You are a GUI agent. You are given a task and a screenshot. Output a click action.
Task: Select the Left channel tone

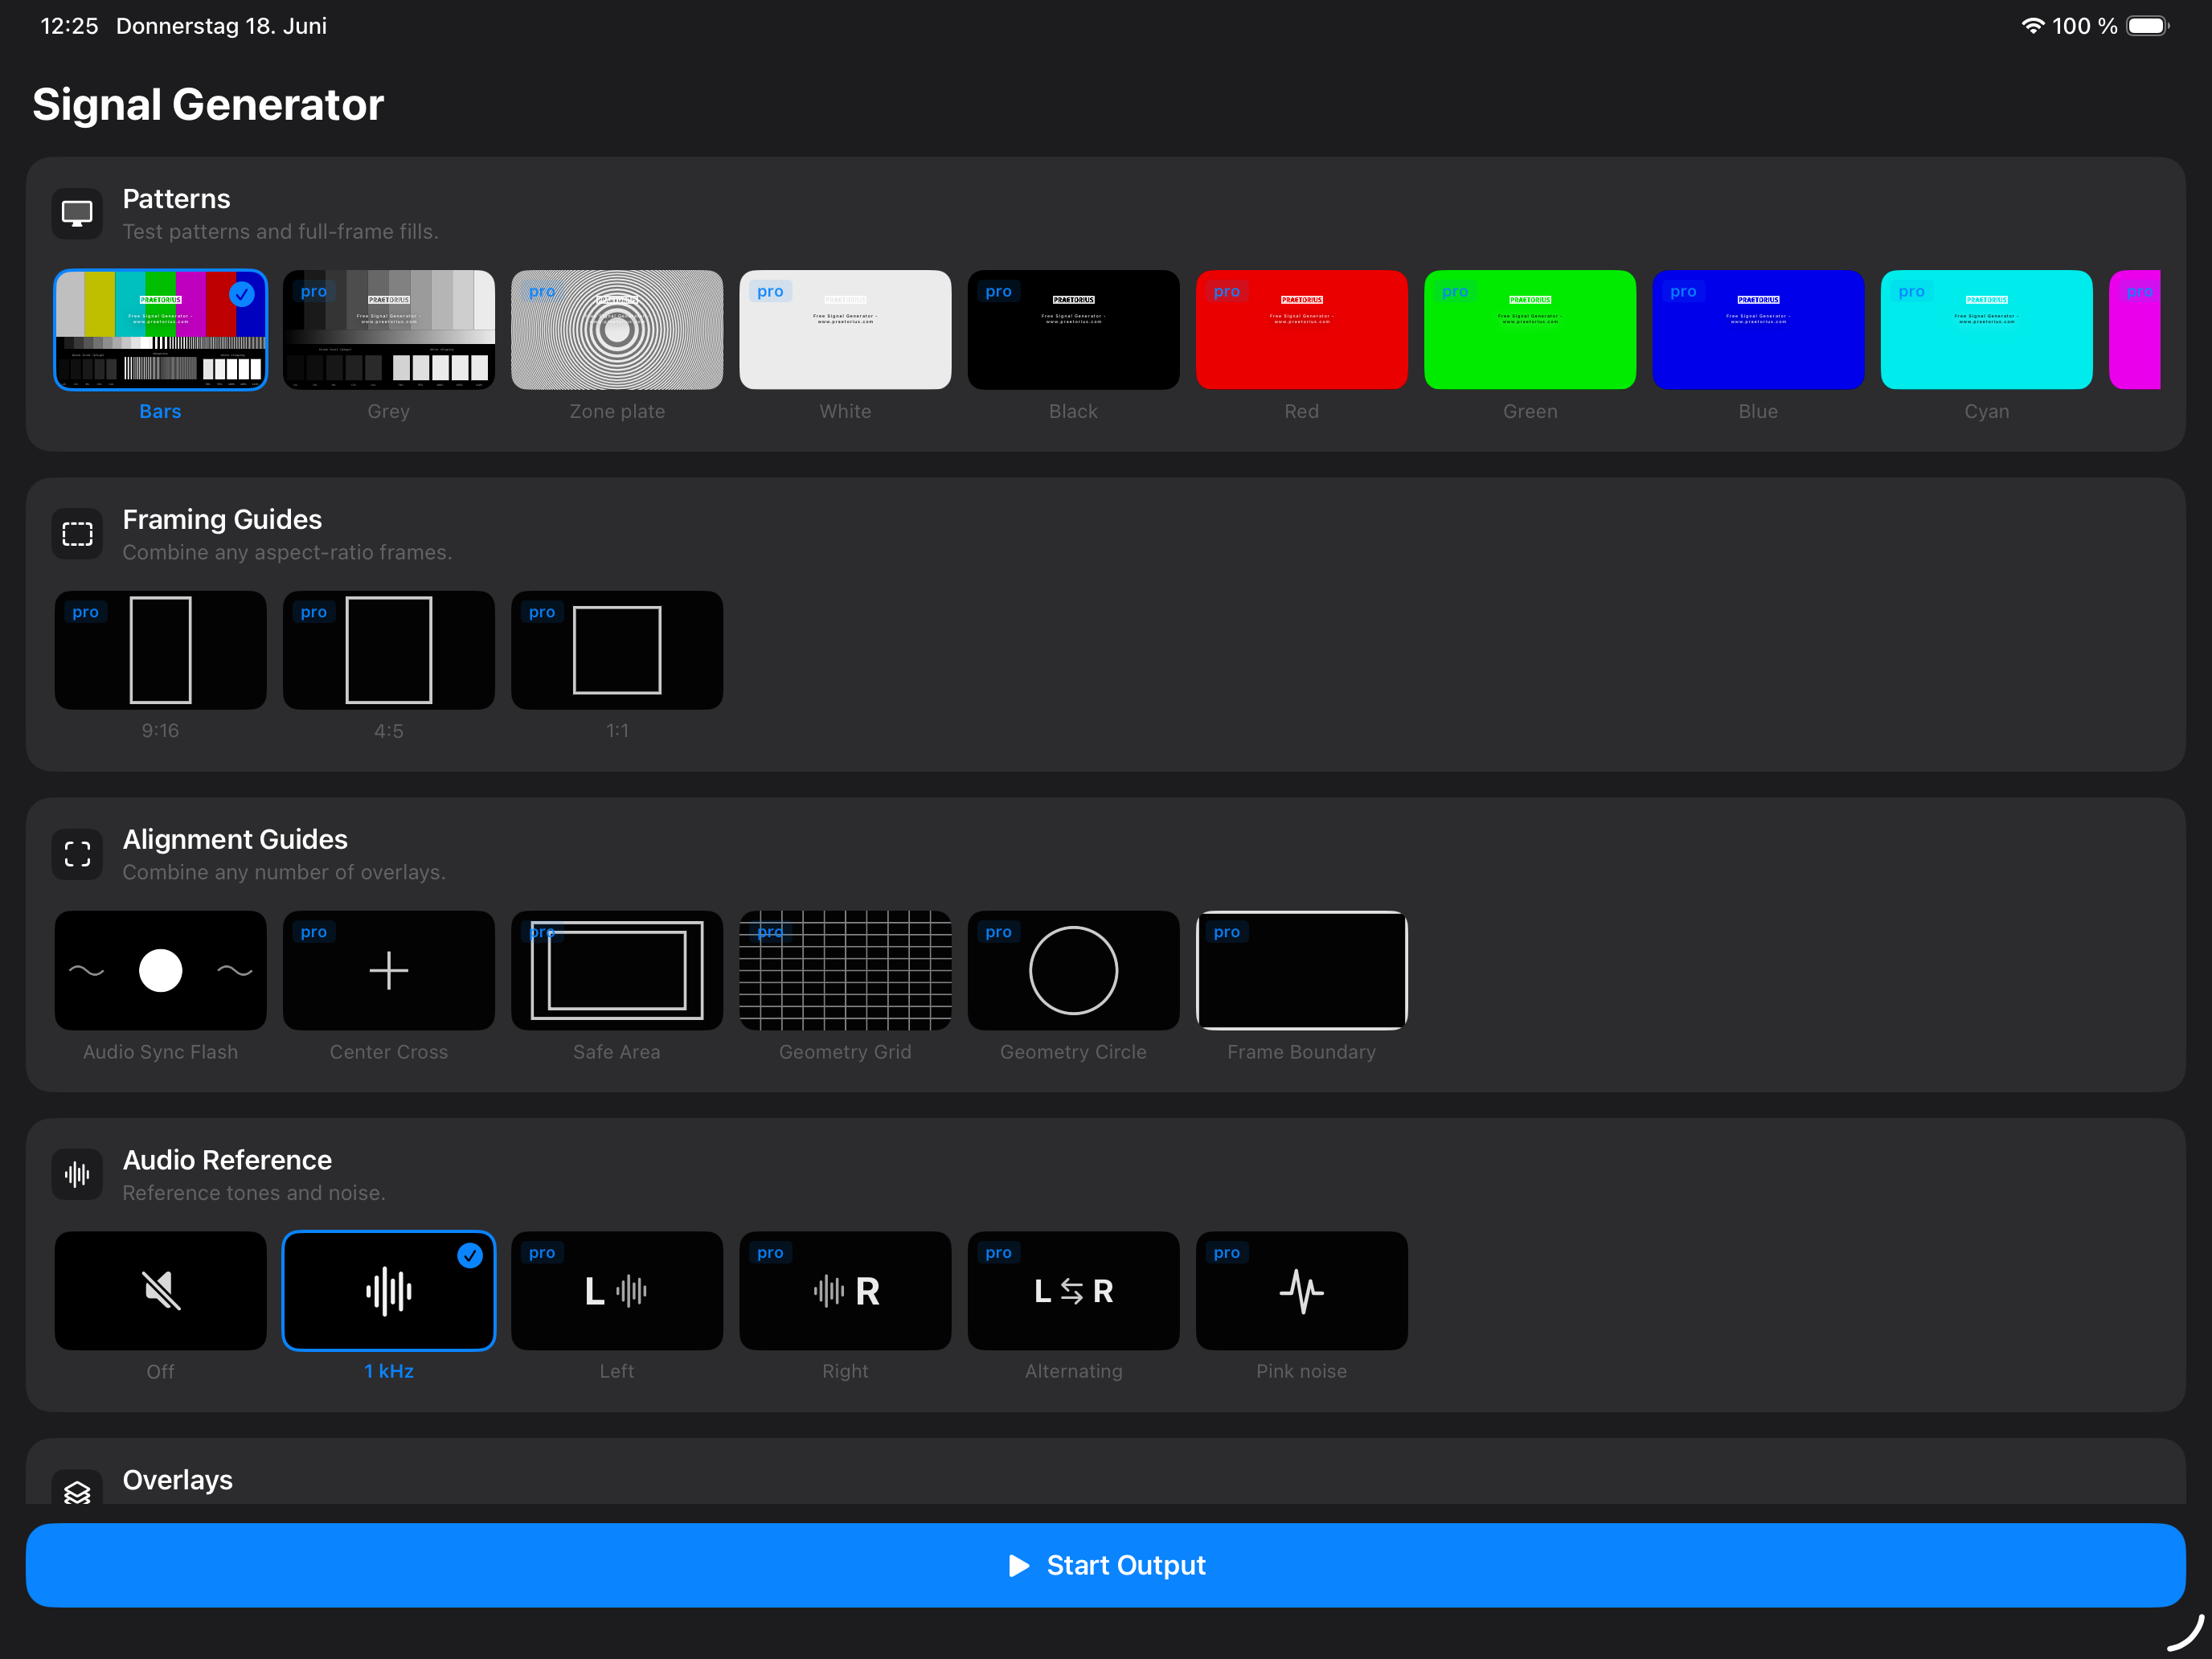point(617,1291)
